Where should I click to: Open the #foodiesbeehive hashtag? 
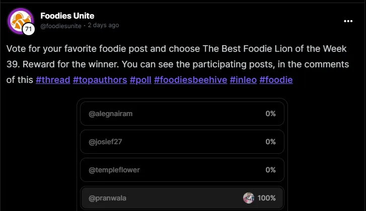[190, 80]
